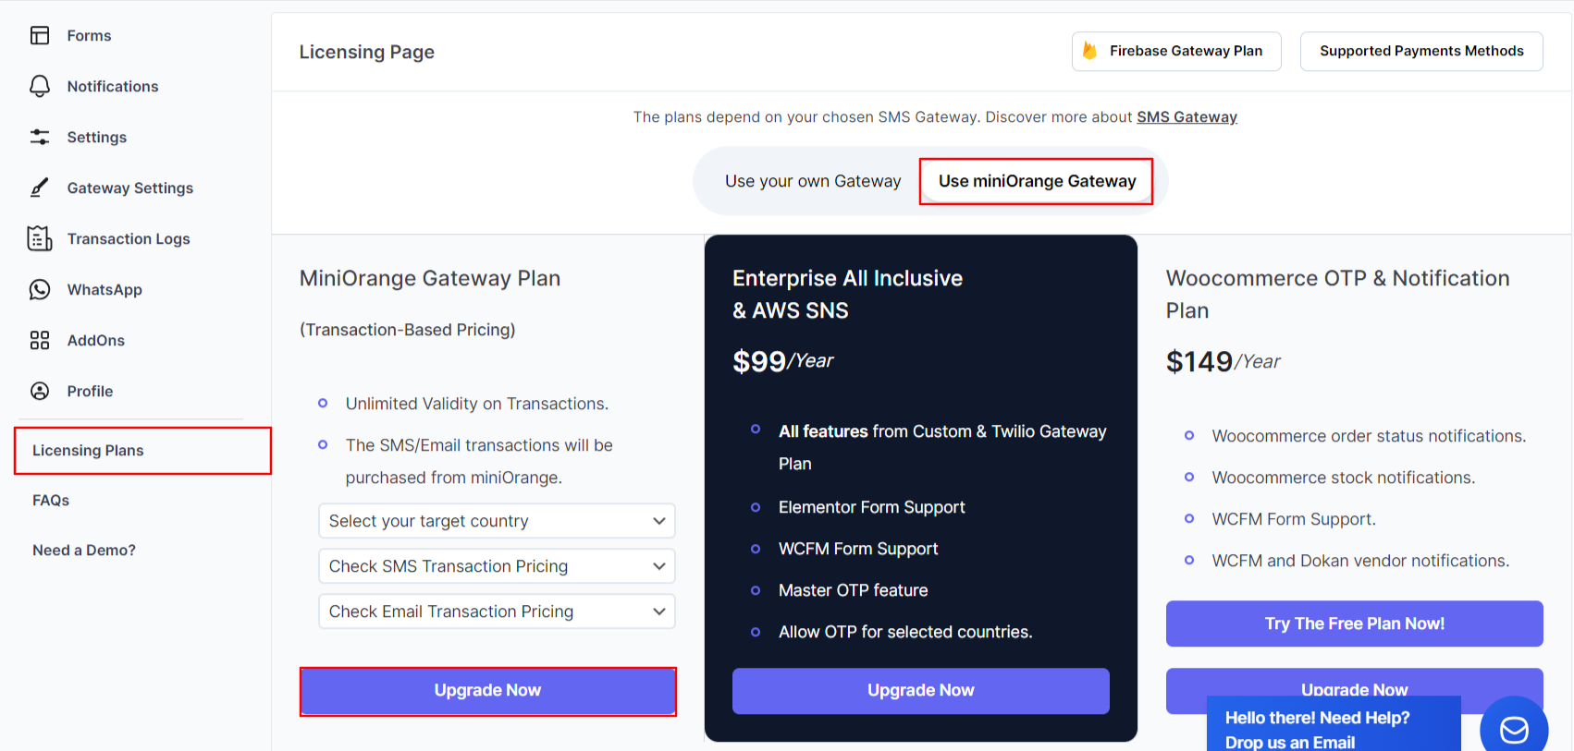
Task: Click the Firebase Gateway Plan button
Action: [x=1175, y=51]
